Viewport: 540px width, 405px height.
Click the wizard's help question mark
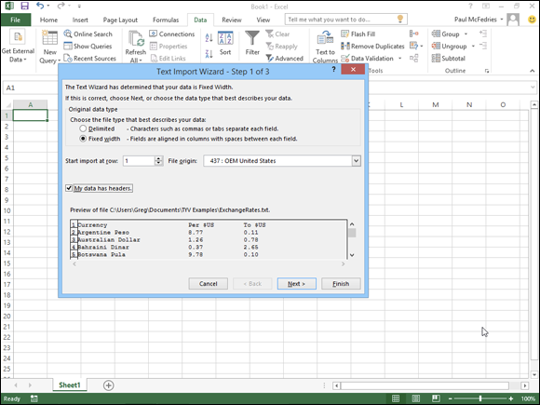pyautogui.click(x=333, y=70)
